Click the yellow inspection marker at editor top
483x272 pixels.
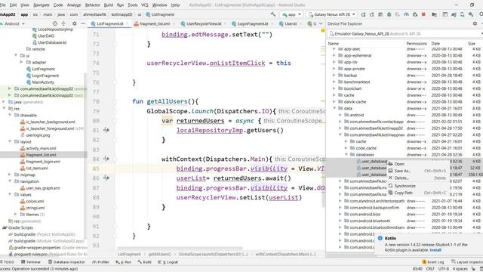click(323, 30)
